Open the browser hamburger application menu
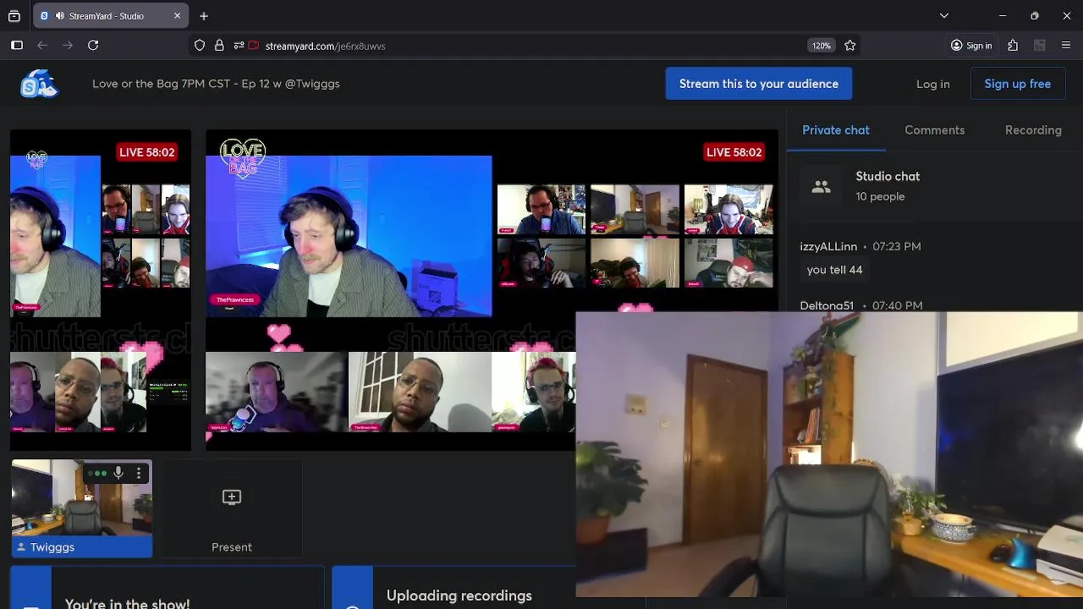1083x609 pixels. pos(1066,46)
